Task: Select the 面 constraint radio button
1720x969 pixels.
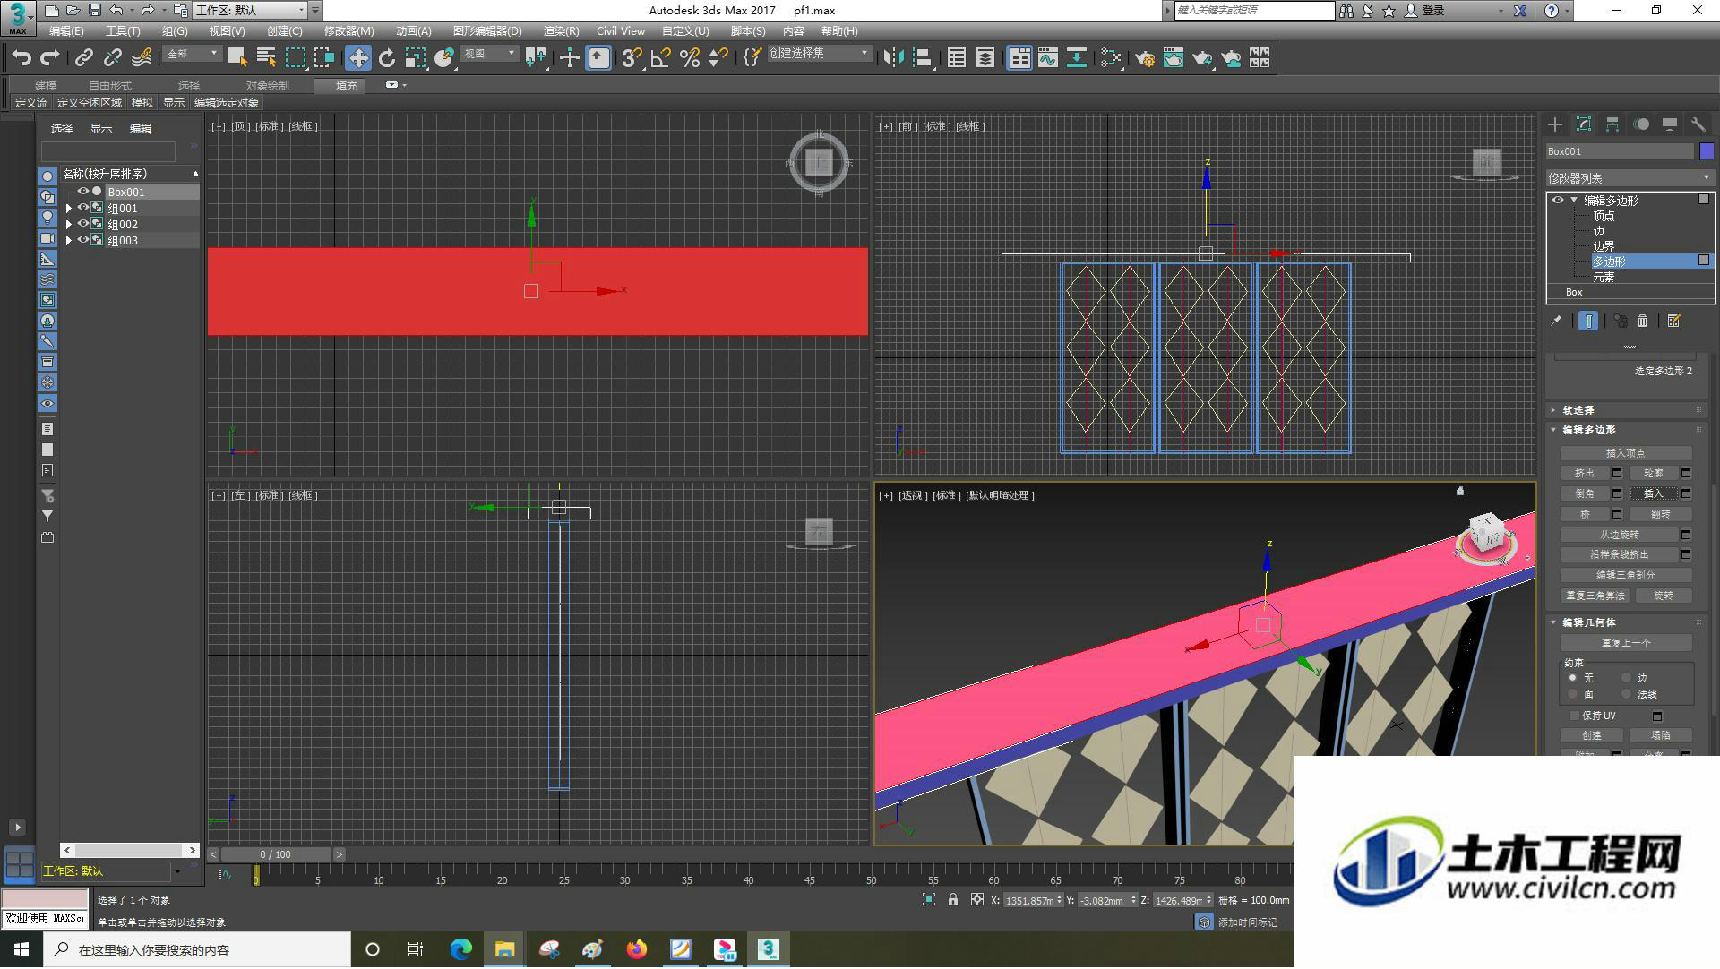Action: click(1573, 694)
